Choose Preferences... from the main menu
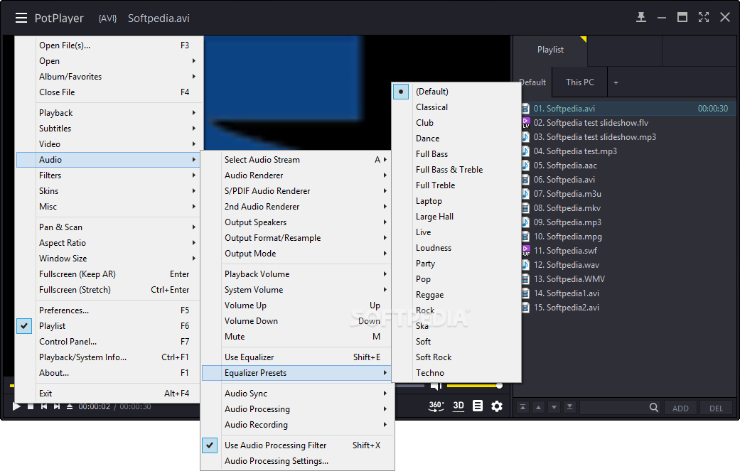The width and height of the screenshot is (740, 471). (109, 310)
